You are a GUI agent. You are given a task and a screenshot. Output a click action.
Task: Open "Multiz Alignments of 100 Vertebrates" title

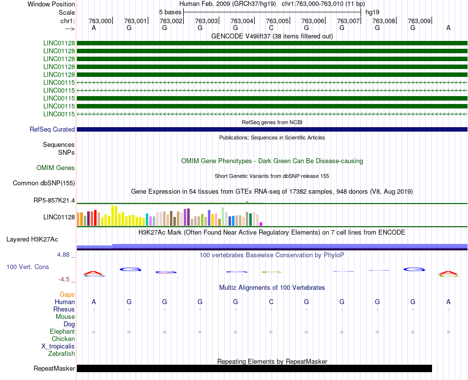coord(272,287)
